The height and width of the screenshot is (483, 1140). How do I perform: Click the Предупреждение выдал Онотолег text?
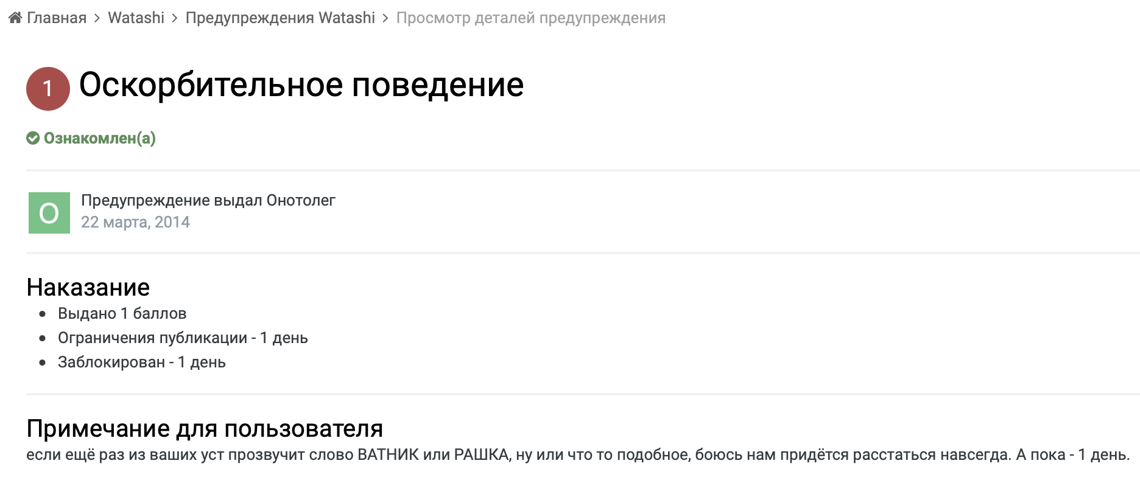click(208, 200)
